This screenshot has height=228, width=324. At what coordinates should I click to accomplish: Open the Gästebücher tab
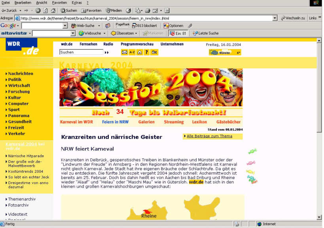(x=228, y=122)
